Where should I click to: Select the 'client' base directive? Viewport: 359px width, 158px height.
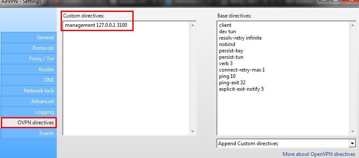coord(225,25)
